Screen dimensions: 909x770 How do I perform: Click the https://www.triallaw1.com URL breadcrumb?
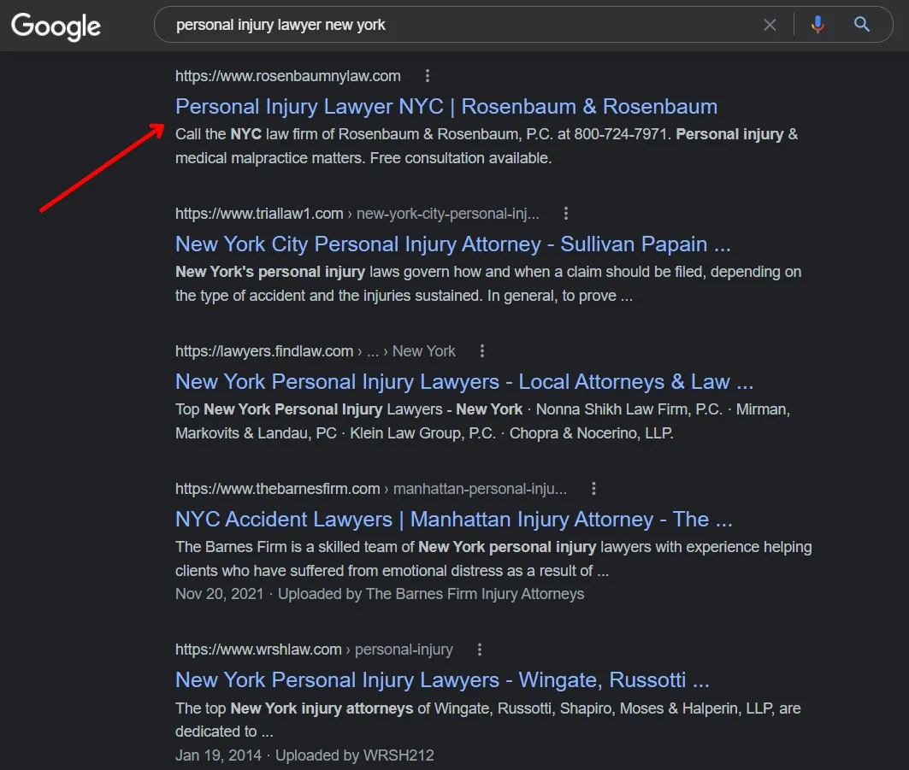click(x=357, y=214)
